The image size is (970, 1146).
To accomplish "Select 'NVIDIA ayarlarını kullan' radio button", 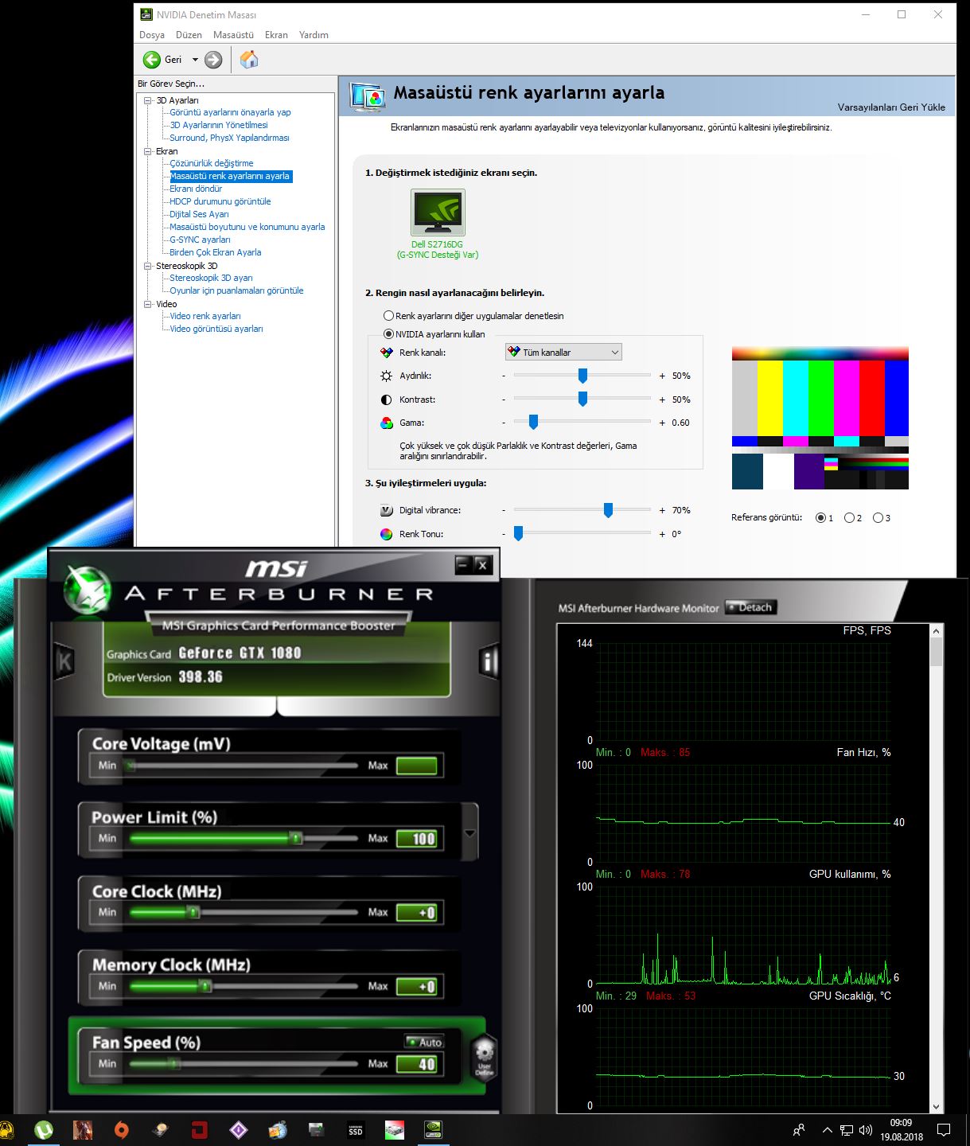I will pyautogui.click(x=388, y=334).
